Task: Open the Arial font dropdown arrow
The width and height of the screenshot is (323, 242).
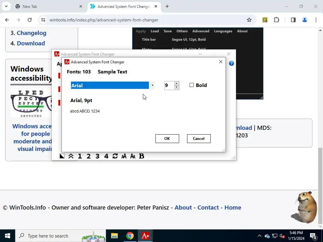Action: point(152,85)
